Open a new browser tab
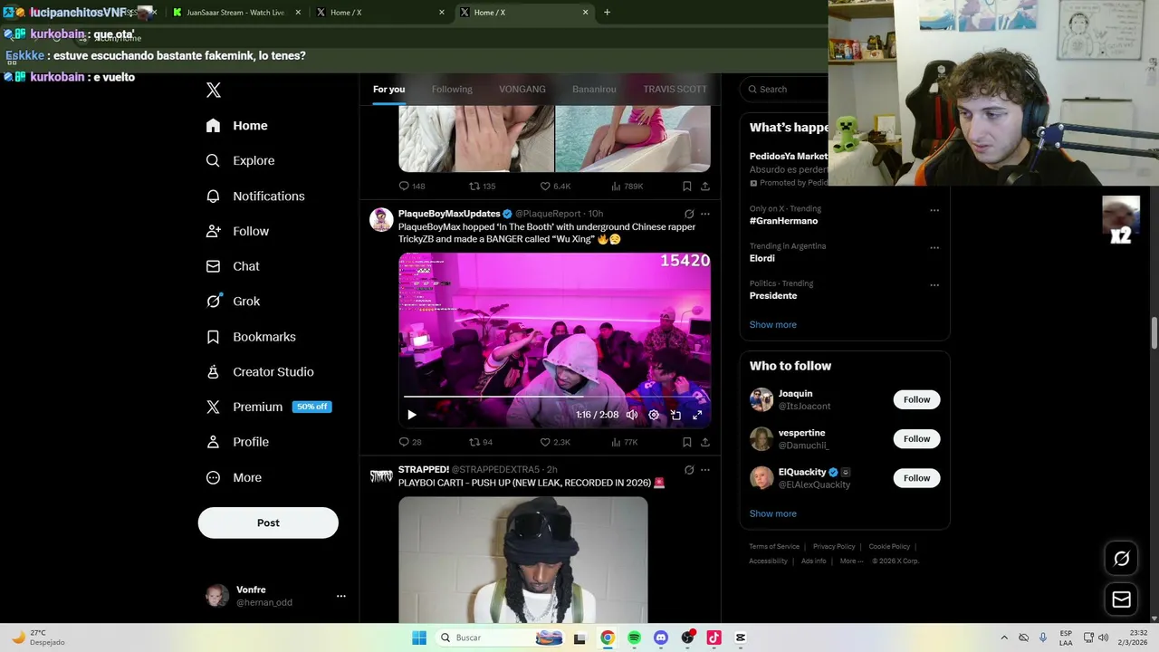The height and width of the screenshot is (652, 1159). click(x=607, y=13)
